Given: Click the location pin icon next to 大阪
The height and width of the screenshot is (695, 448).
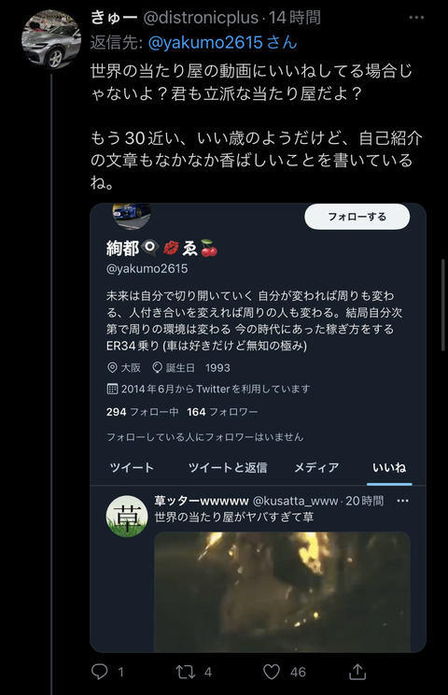Looking at the screenshot, I should (x=112, y=367).
